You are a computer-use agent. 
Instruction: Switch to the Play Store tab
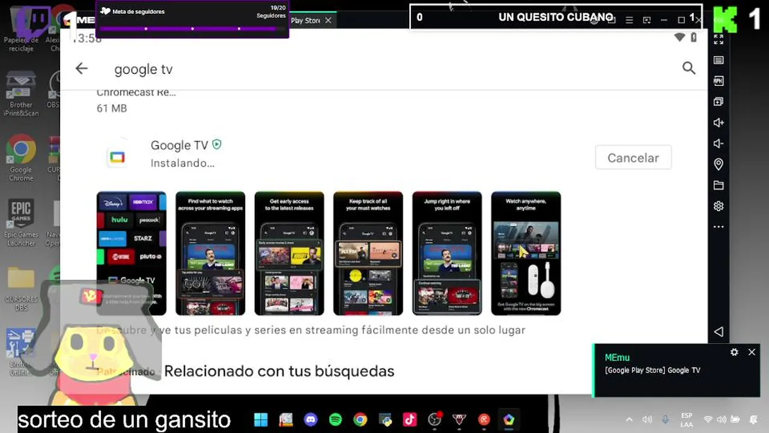tap(305, 20)
